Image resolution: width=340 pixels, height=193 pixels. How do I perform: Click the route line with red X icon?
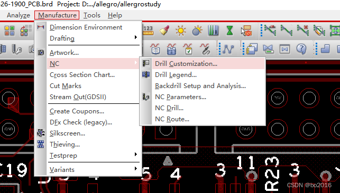click(x=303, y=30)
